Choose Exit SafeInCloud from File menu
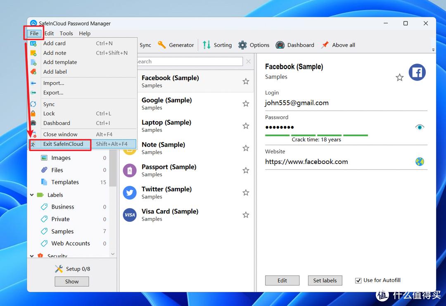 (63, 144)
